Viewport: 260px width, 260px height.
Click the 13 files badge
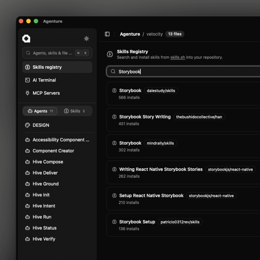click(175, 34)
